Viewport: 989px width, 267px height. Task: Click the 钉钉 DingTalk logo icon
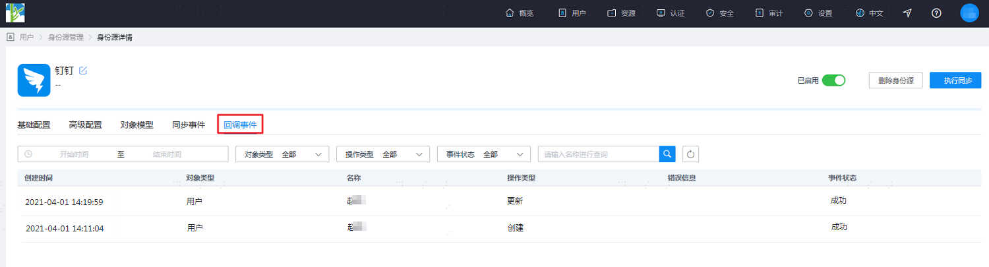click(x=34, y=80)
